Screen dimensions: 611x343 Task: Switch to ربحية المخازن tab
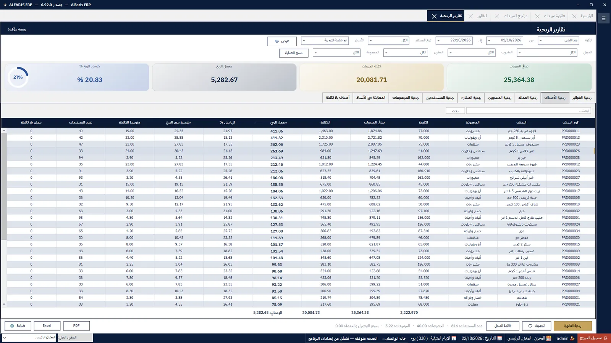point(471,98)
